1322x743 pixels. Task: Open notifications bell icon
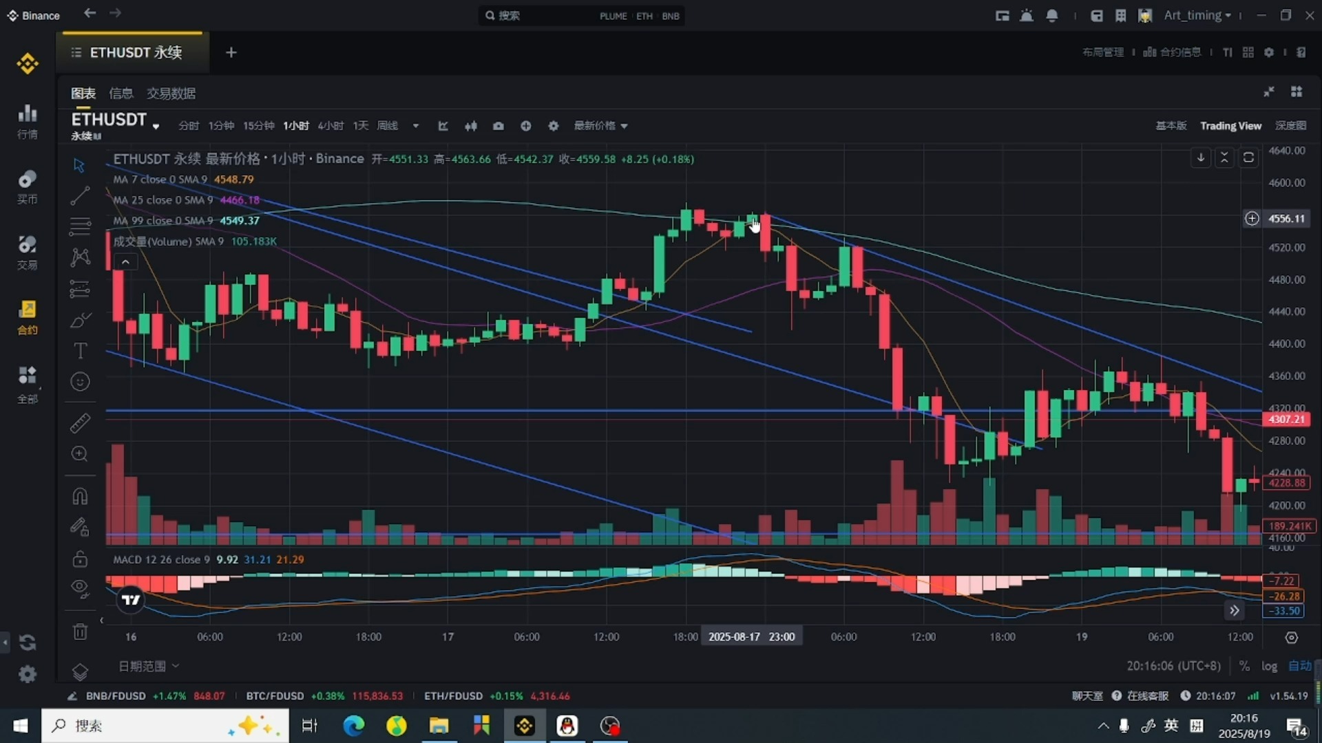[x=1051, y=15]
